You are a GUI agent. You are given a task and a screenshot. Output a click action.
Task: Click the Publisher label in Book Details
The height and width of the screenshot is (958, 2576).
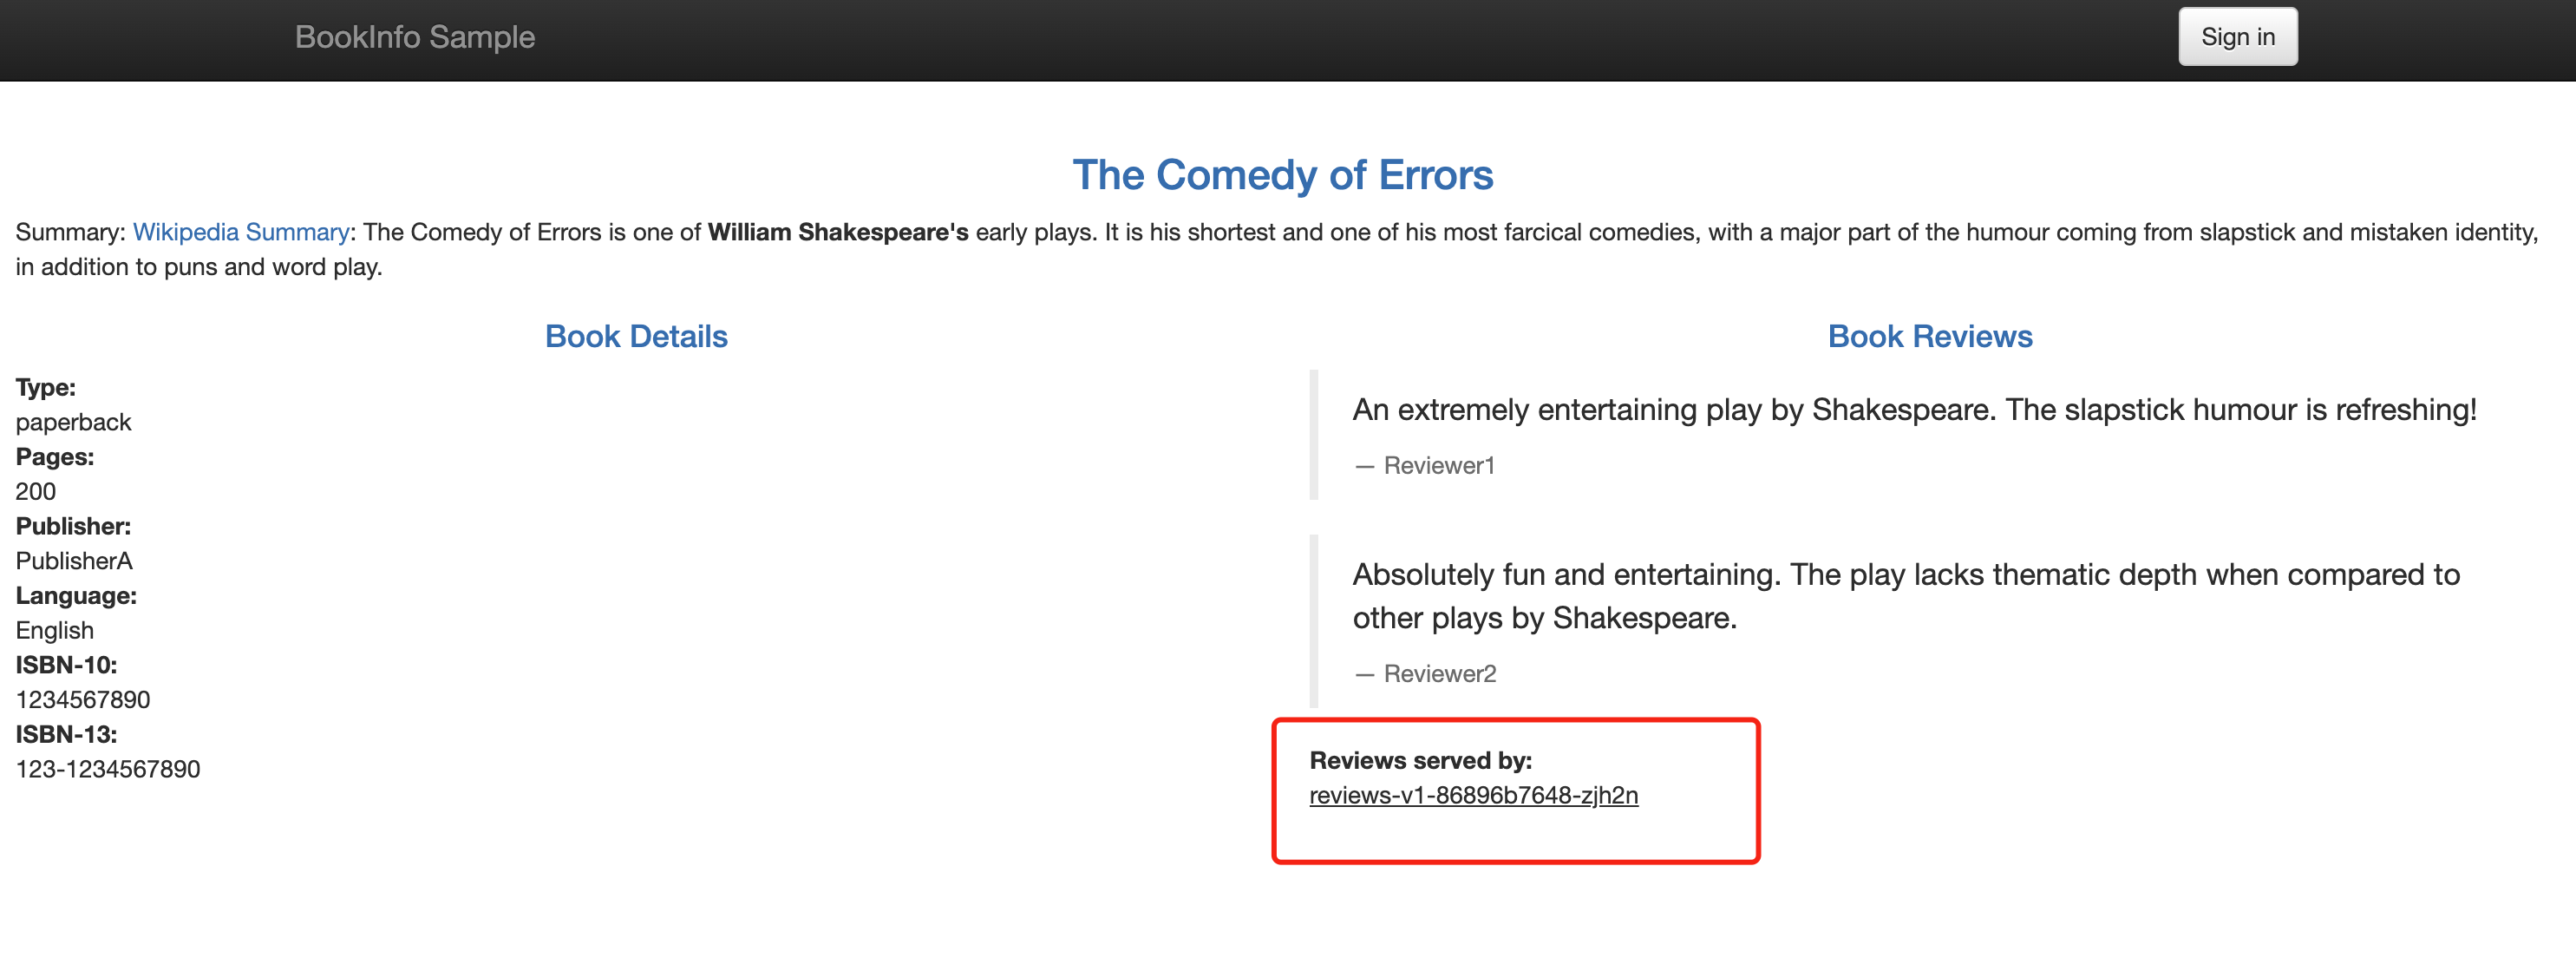(73, 526)
